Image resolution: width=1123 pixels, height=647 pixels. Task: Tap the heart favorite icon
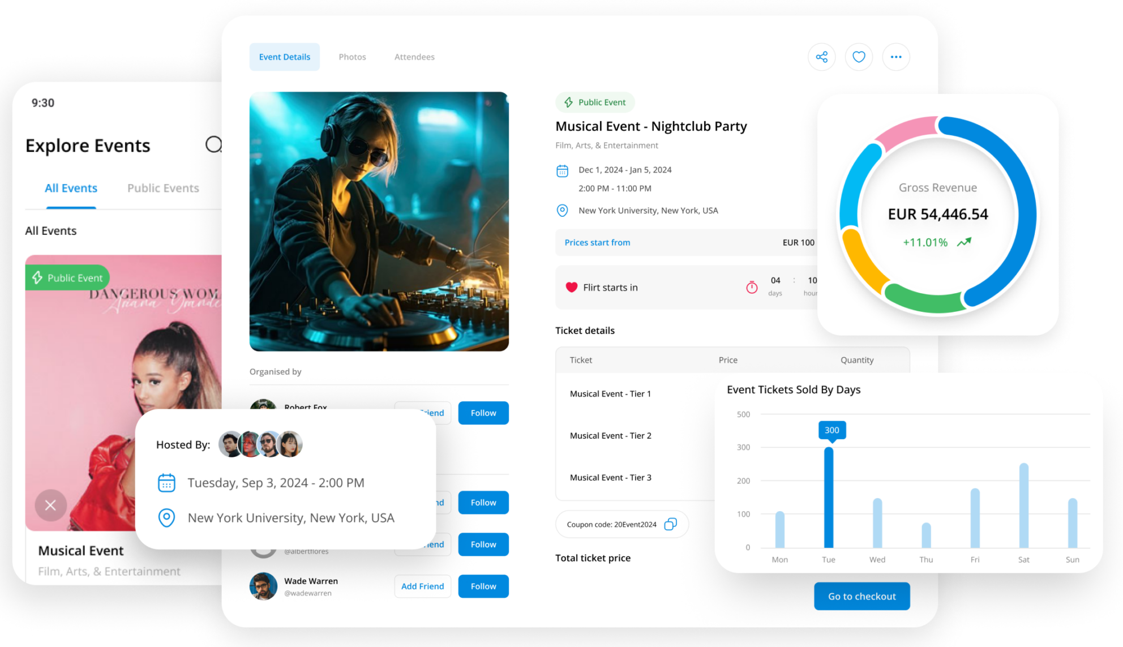point(859,57)
